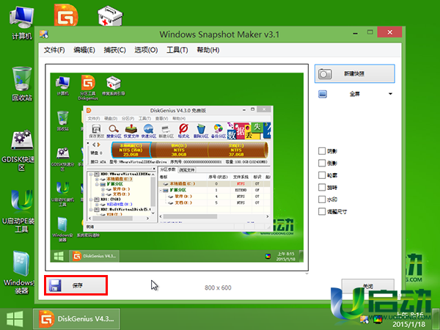The width and height of the screenshot is (440, 330).
Task: Click the 关闭 close button
Action: pos(368,286)
